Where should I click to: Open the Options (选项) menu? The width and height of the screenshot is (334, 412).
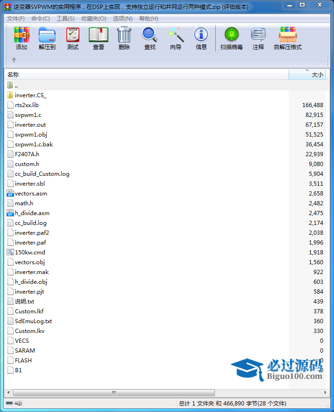tap(122, 19)
